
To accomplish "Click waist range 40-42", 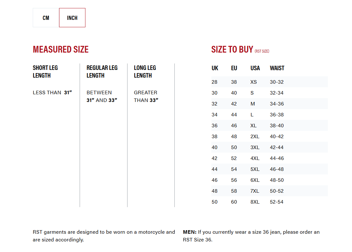I will pyautogui.click(x=277, y=137).
